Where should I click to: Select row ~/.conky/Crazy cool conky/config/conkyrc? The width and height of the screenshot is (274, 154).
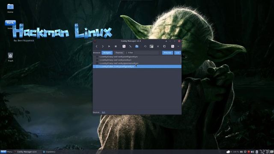click(x=137, y=57)
